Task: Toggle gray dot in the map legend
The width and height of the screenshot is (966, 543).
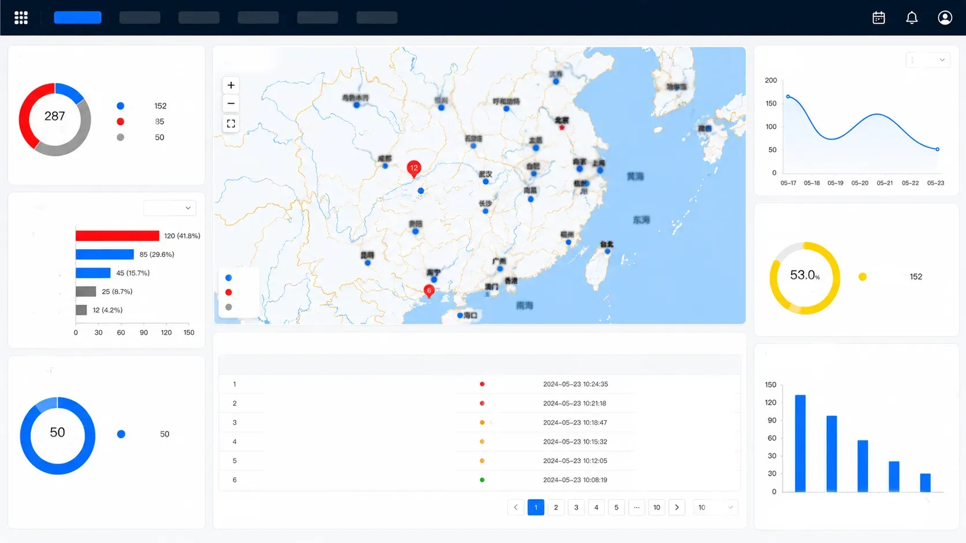Action: (229, 308)
